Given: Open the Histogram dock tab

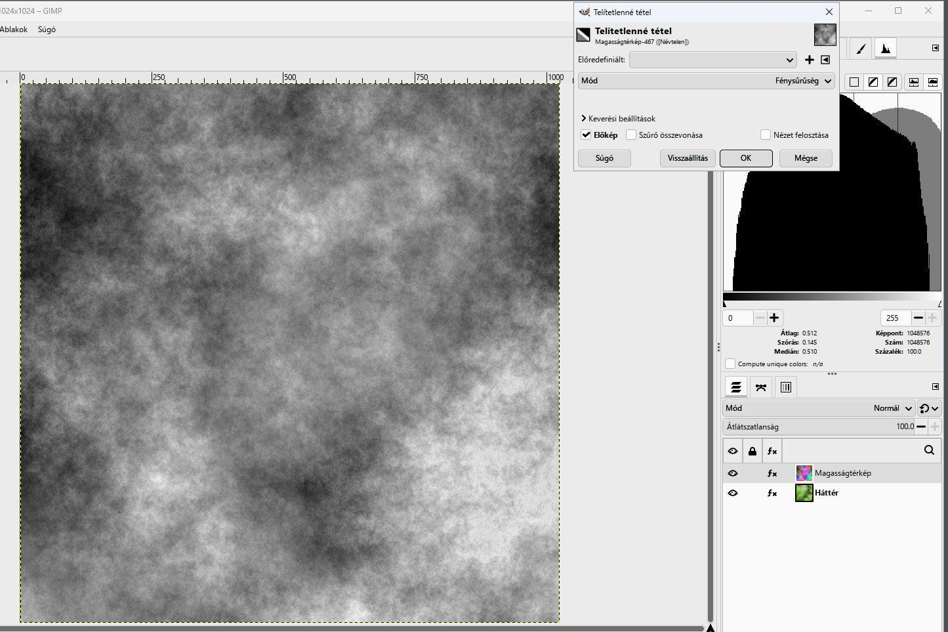Looking at the screenshot, I should (886, 49).
